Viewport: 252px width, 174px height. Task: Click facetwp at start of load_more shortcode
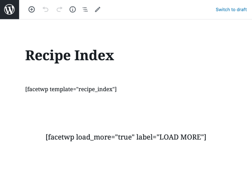[61, 137]
